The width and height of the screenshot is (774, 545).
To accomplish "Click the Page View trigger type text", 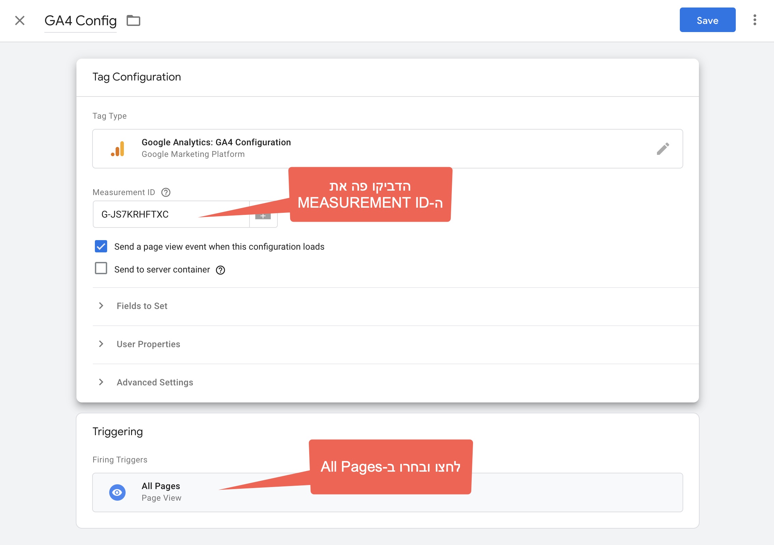I will (161, 498).
